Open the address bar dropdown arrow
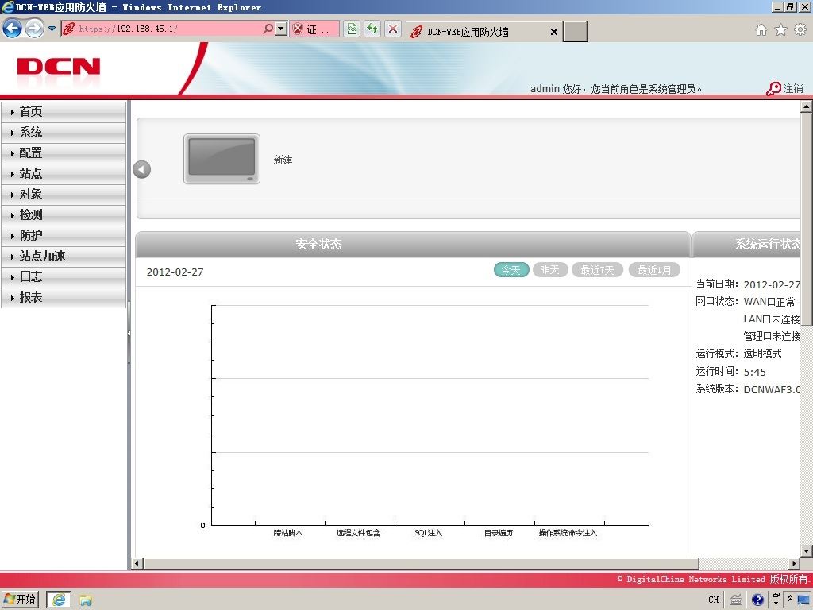 pos(281,29)
